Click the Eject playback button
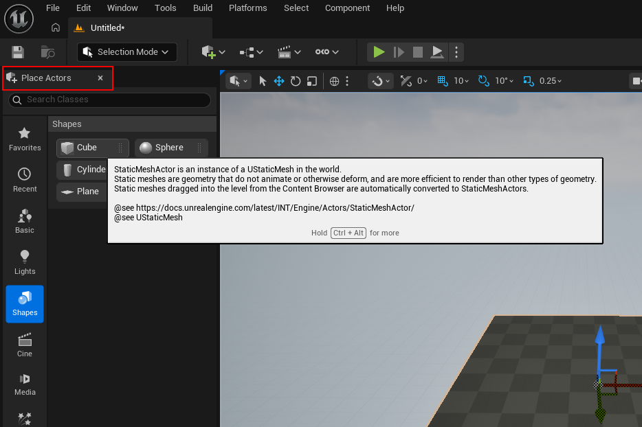The height and width of the screenshot is (427, 642). click(x=437, y=52)
